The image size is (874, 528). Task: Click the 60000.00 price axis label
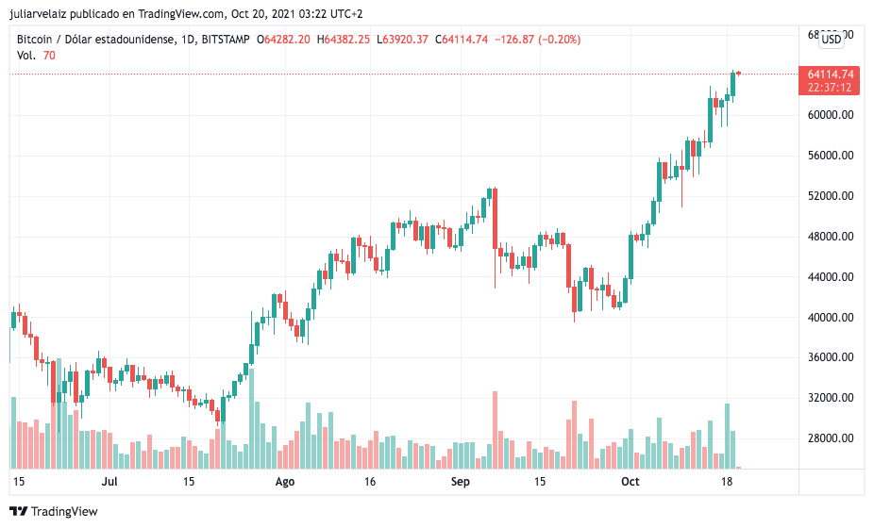[831, 115]
